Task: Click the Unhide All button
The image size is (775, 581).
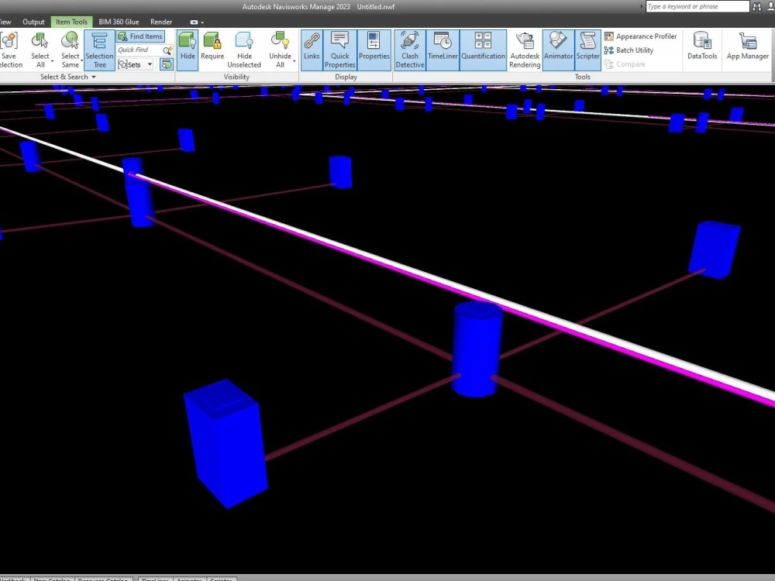Action: (281, 46)
